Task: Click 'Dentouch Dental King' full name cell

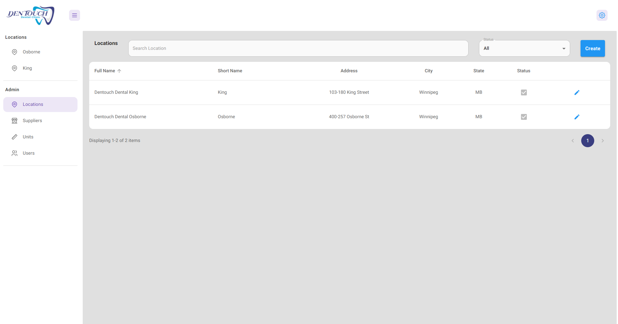Action: click(116, 92)
